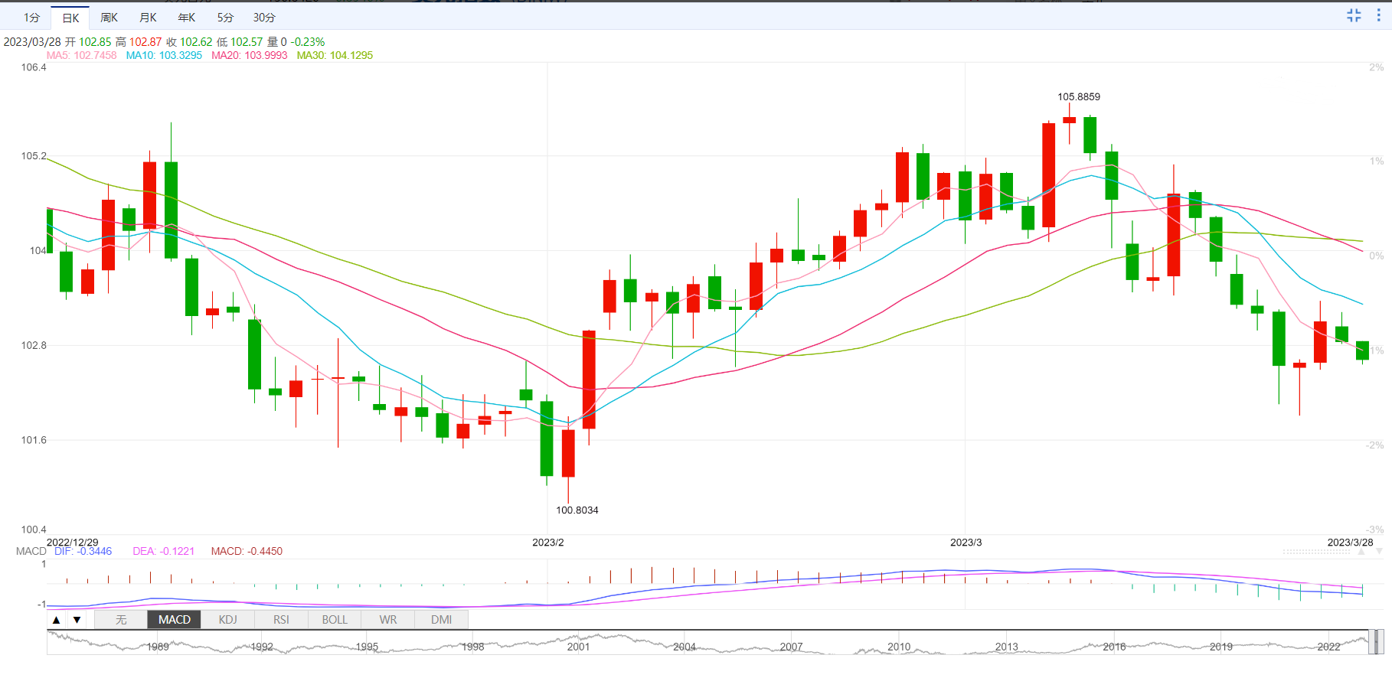Viewport: 1392px width, 678px height.
Task: Click the DIF: -0.3446 value label
Action: click(83, 551)
